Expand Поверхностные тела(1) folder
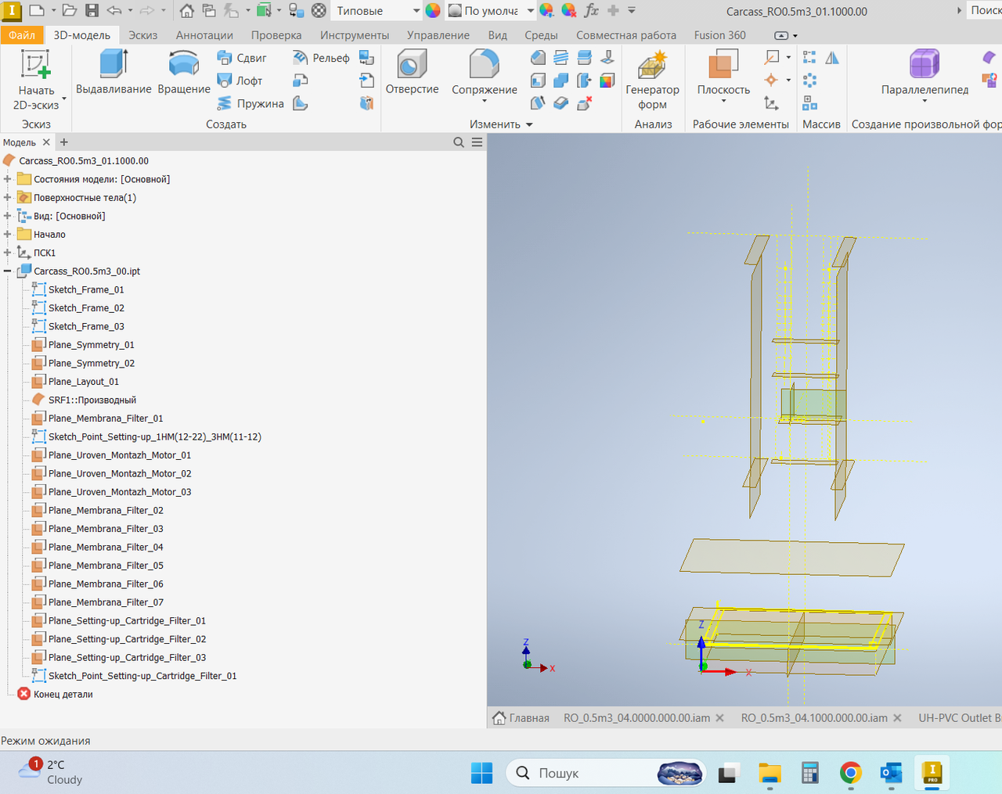The width and height of the screenshot is (1002, 794). click(8, 198)
